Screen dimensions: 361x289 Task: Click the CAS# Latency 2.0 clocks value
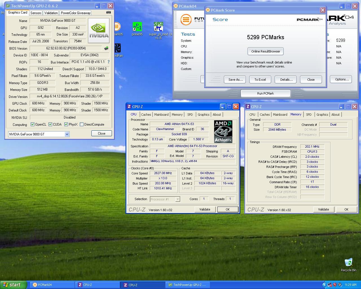click(x=312, y=157)
